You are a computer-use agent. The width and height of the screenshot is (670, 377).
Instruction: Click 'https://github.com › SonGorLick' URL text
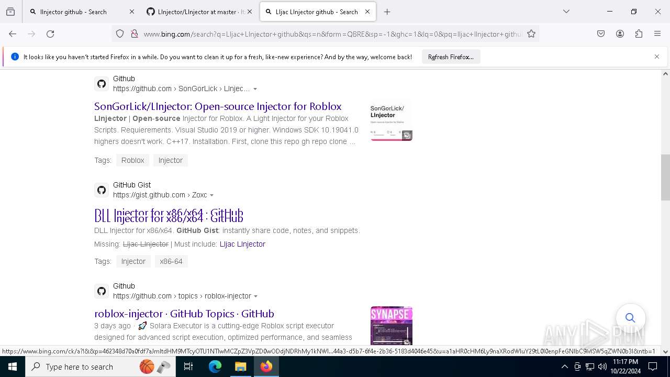coord(182,88)
